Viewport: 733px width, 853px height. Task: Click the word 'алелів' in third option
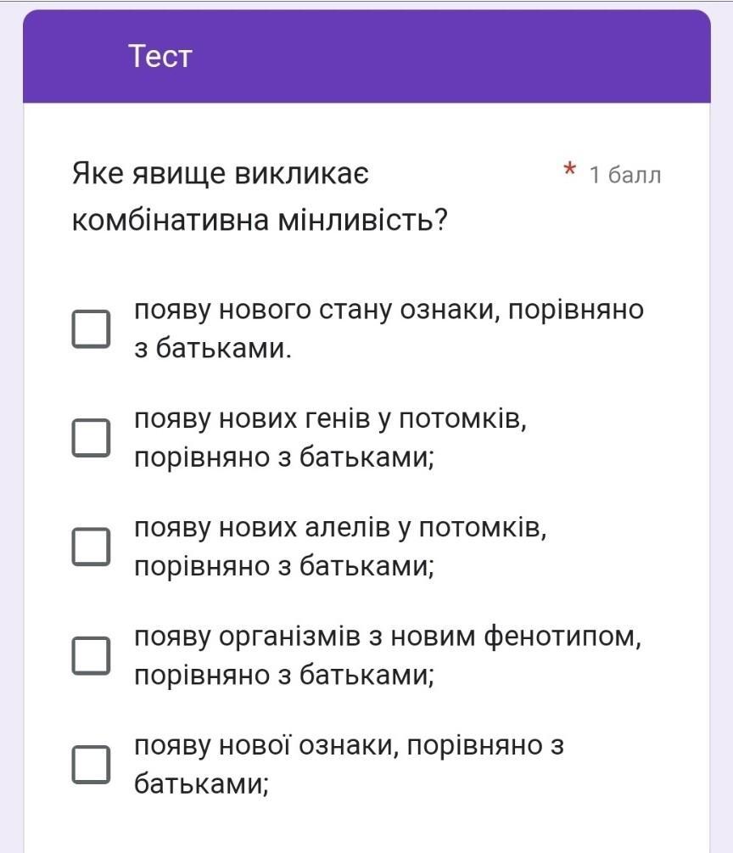(348, 528)
